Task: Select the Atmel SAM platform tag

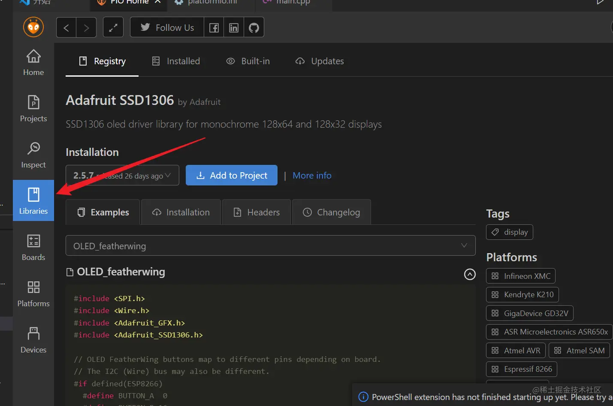Action: 579,350
